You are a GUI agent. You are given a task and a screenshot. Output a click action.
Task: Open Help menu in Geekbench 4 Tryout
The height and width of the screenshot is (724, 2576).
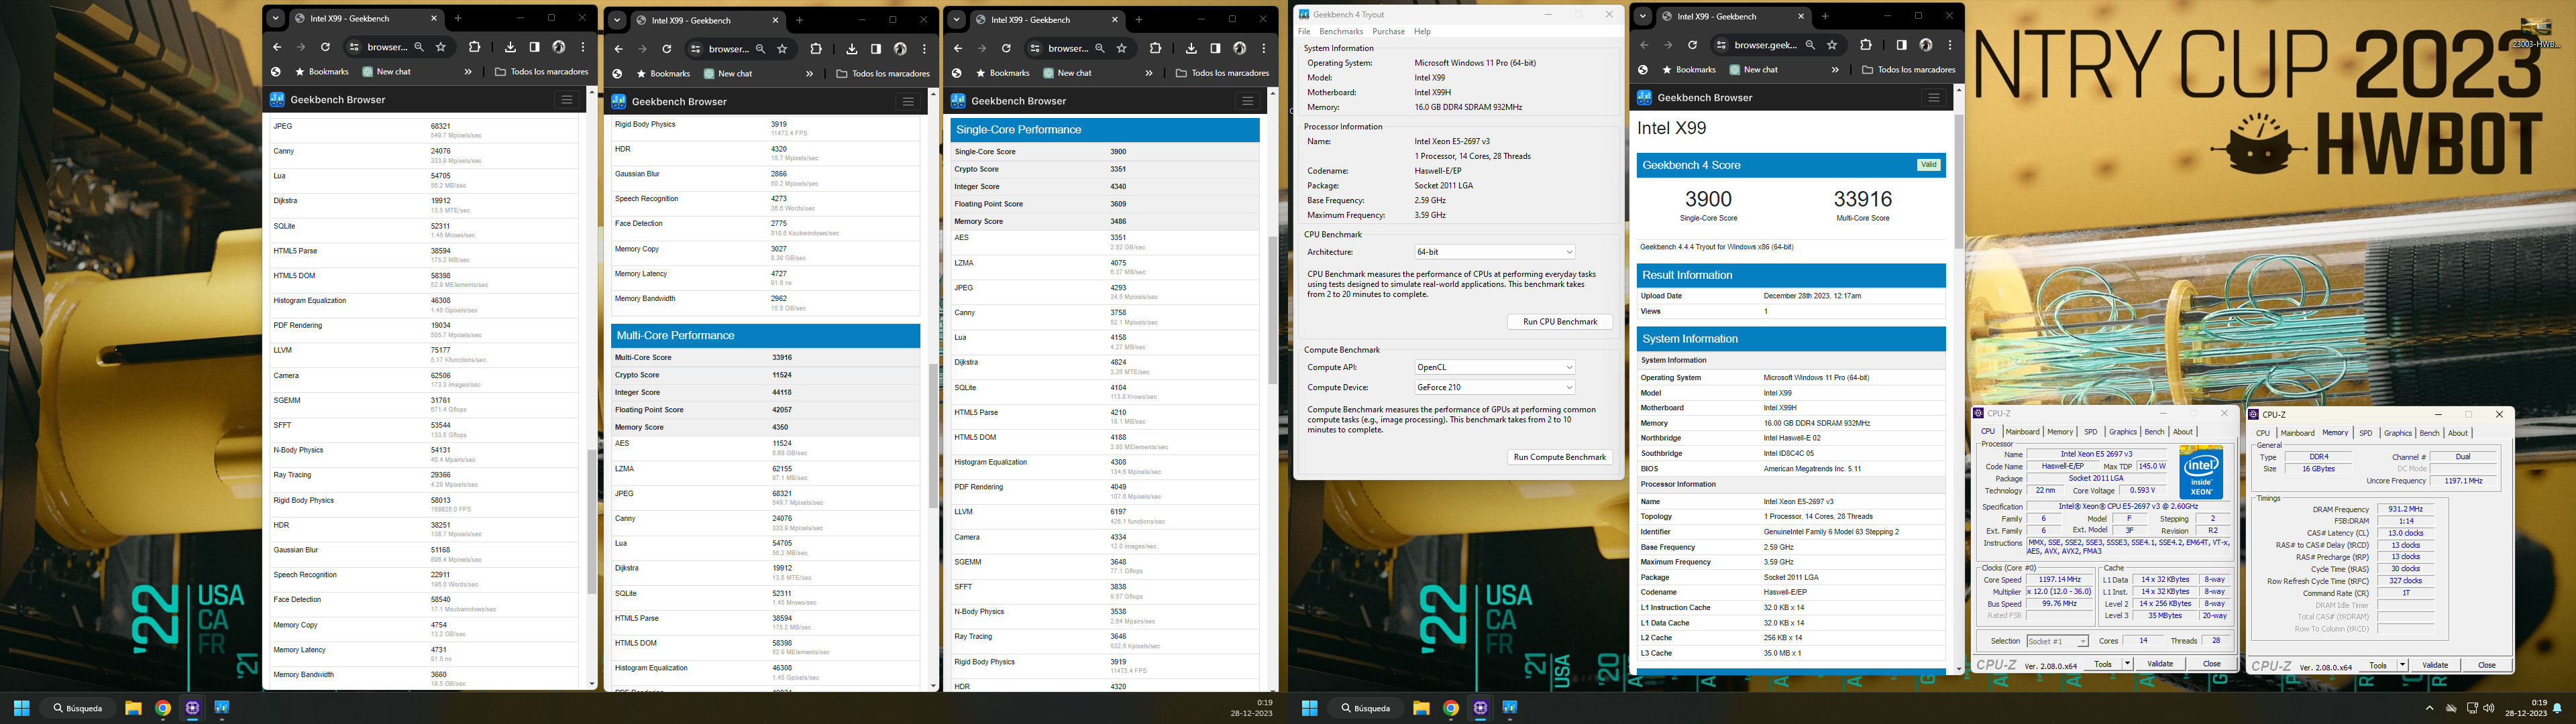pyautogui.click(x=1422, y=32)
